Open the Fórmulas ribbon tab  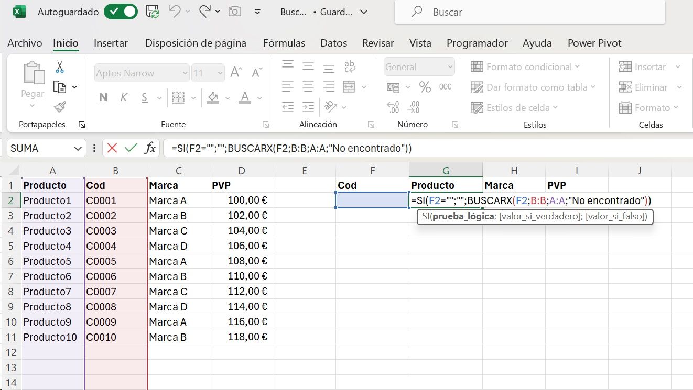[x=284, y=43]
